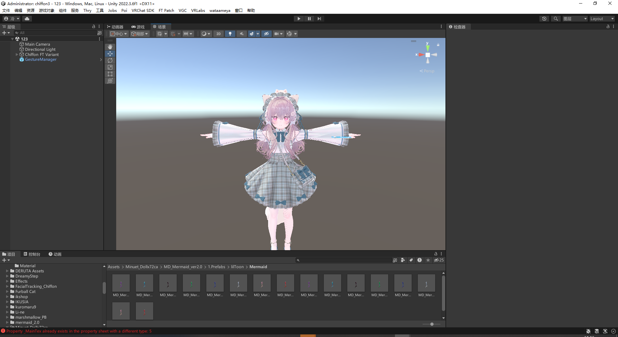The height and width of the screenshot is (337, 618).
Task: Open Hierarchy panel three-dot menu
Action: [x=99, y=27]
